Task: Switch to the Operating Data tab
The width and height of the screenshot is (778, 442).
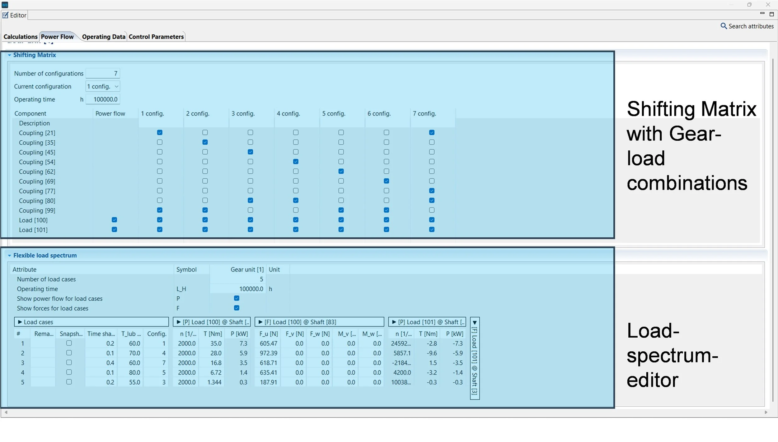Action: [x=103, y=37]
